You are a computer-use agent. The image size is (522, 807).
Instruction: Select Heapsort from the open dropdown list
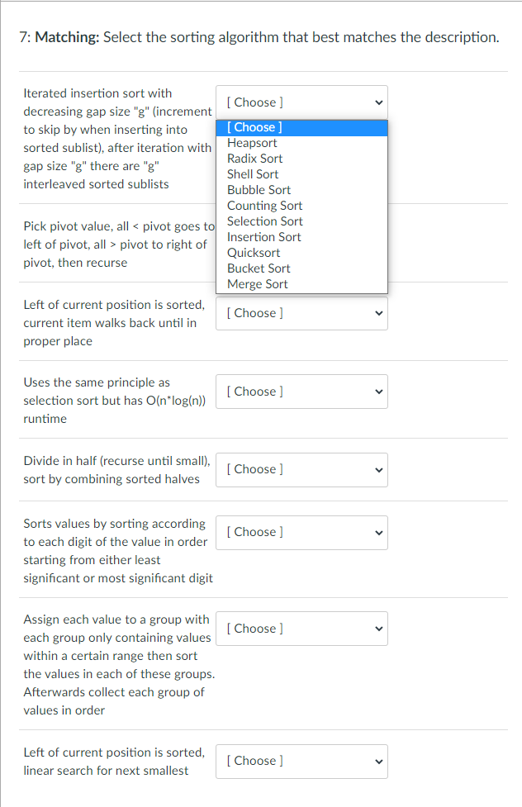point(301,143)
